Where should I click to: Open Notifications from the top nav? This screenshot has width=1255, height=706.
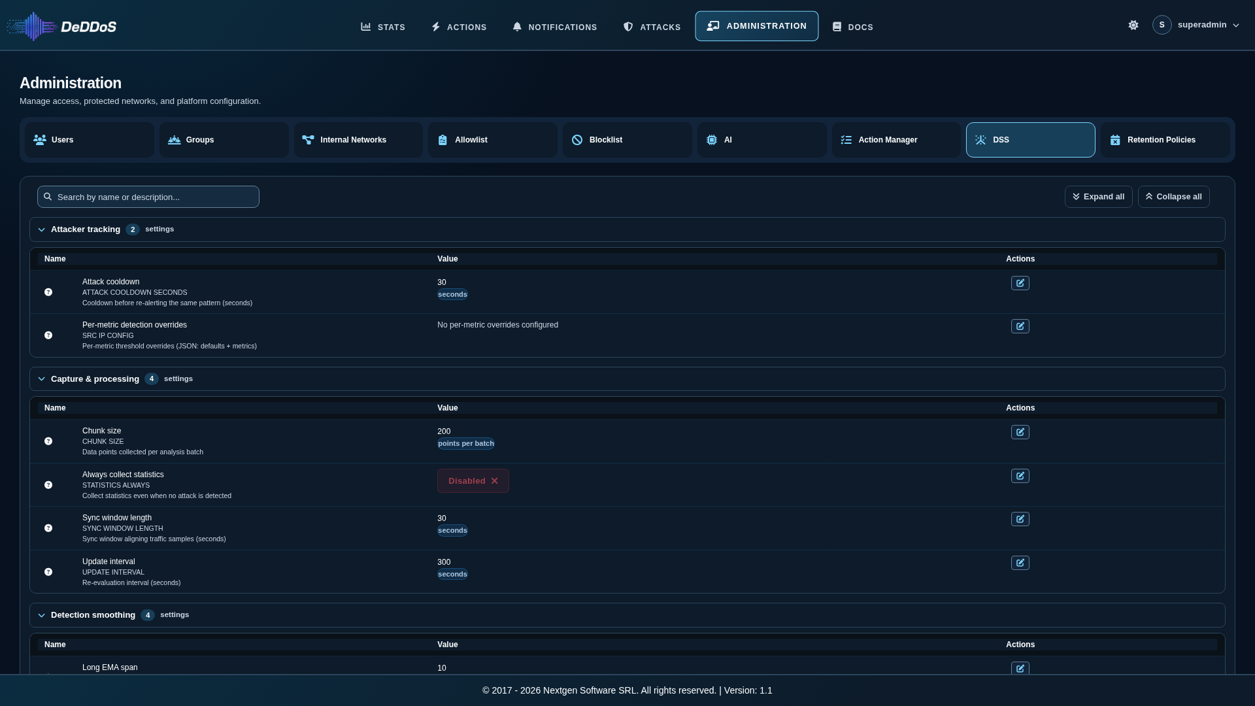tap(555, 27)
